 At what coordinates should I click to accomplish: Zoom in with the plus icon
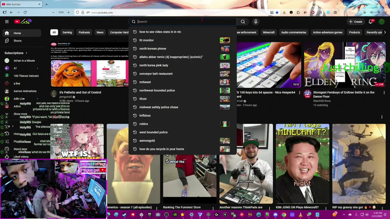pyautogui.click(x=68, y=12)
